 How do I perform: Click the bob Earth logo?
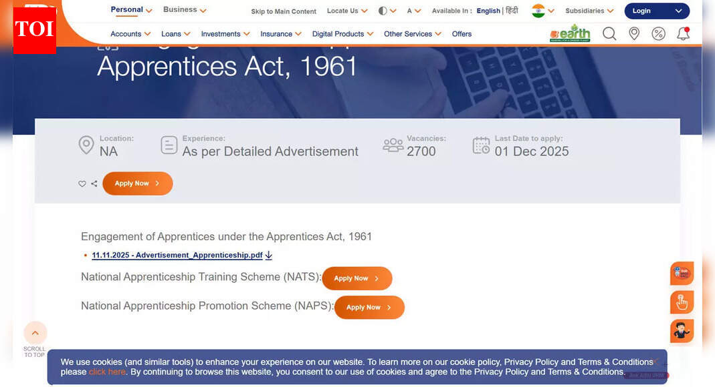(x=570, y=33)
